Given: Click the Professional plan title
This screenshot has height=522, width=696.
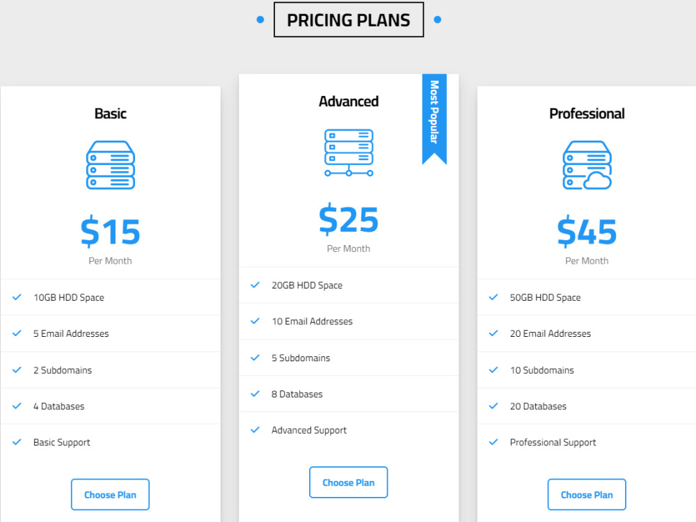Looking at the screenshot, I should [x=587, y=113].
